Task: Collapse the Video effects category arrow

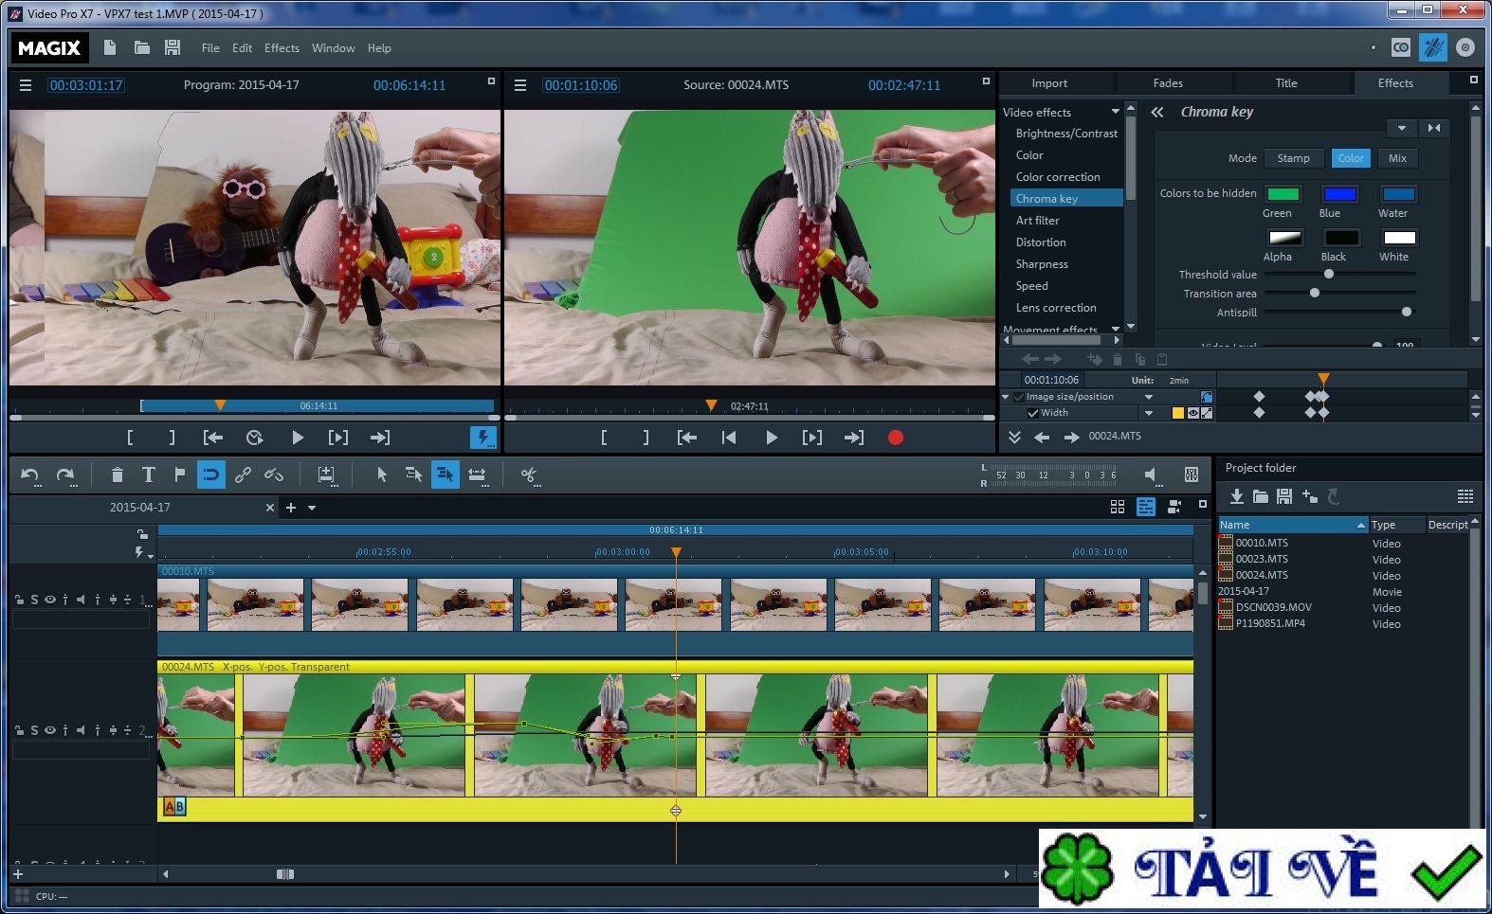Action: 1115,112
